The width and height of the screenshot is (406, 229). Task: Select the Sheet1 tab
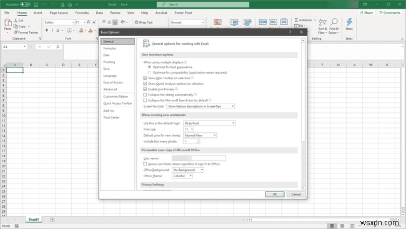pyautogui.click(x=33, y=220)
